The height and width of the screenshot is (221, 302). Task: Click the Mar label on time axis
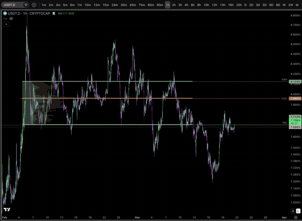[137, 217]
